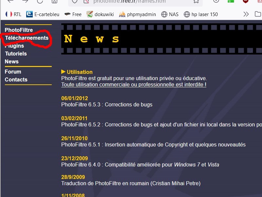The height and width of the screenshot is (197, 262).
Task: Show more bookmarks via the chevron
Action: point(246,14)
